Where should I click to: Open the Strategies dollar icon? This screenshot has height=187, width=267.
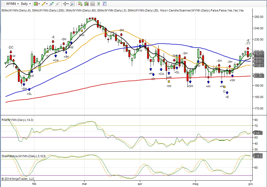point(99,3)
